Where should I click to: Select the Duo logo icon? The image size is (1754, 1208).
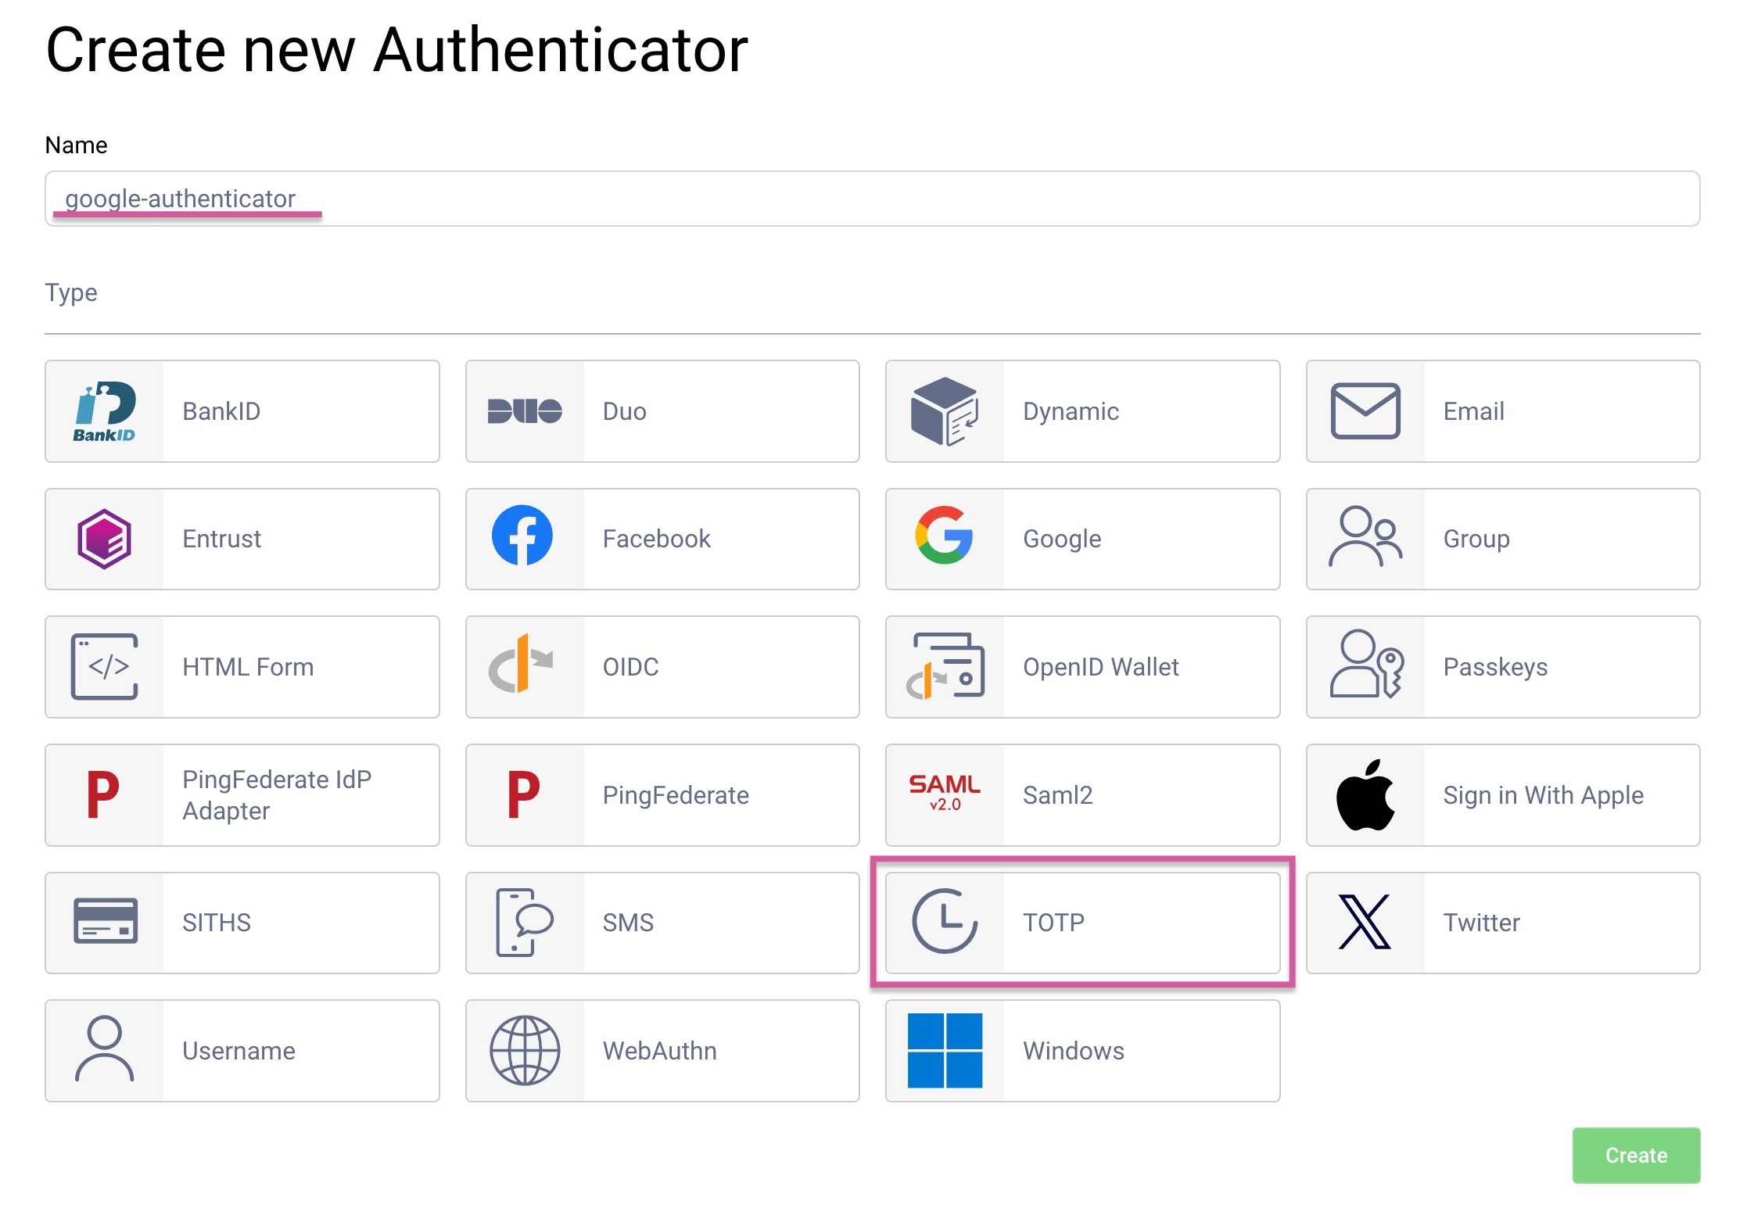pyautogui.click(x=525, y=411)
